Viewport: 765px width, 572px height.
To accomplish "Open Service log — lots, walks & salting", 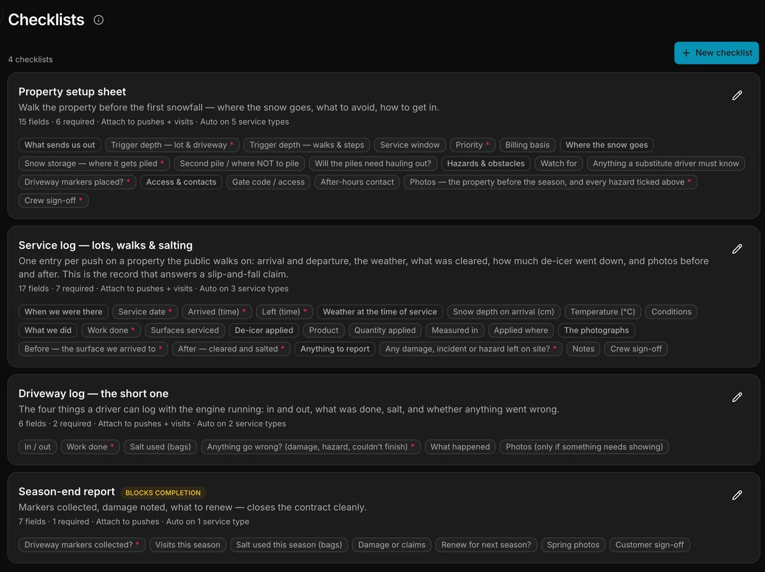I will coord(105,246).
